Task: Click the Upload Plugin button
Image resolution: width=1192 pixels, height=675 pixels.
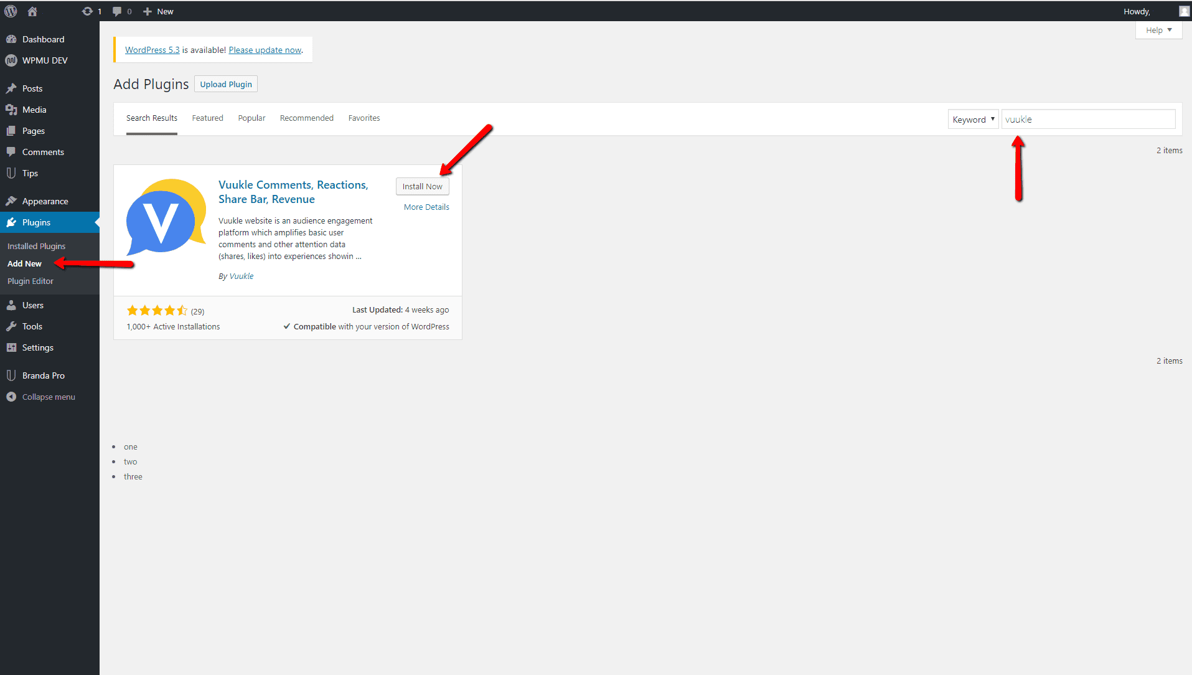Action: click(x=226, y=84)
